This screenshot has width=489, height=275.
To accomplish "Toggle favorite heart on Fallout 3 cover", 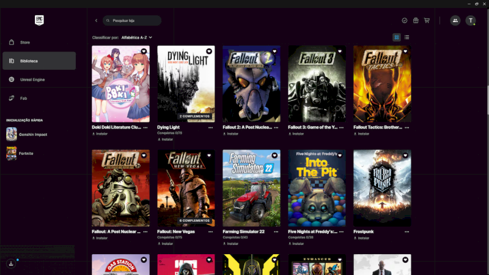I will (340, 51).
